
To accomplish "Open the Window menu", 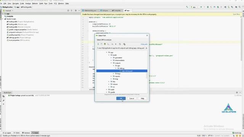I will click(x=61, y=3).
